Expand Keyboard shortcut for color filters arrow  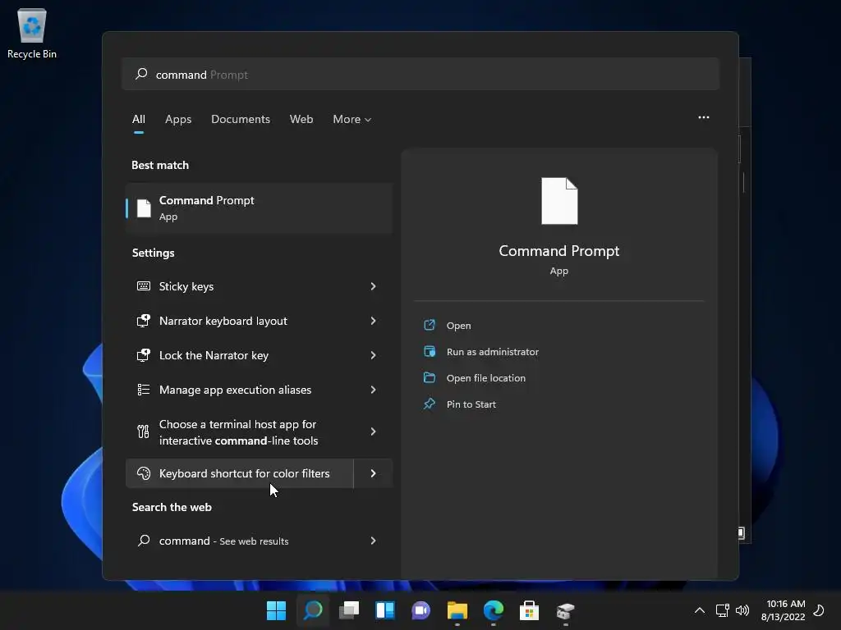click(x=374, y=473)
